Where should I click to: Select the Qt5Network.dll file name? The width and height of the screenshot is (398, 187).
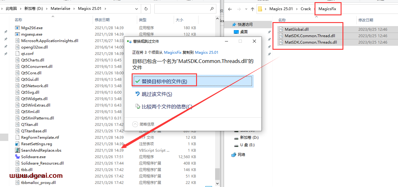[x=34, y=86]
